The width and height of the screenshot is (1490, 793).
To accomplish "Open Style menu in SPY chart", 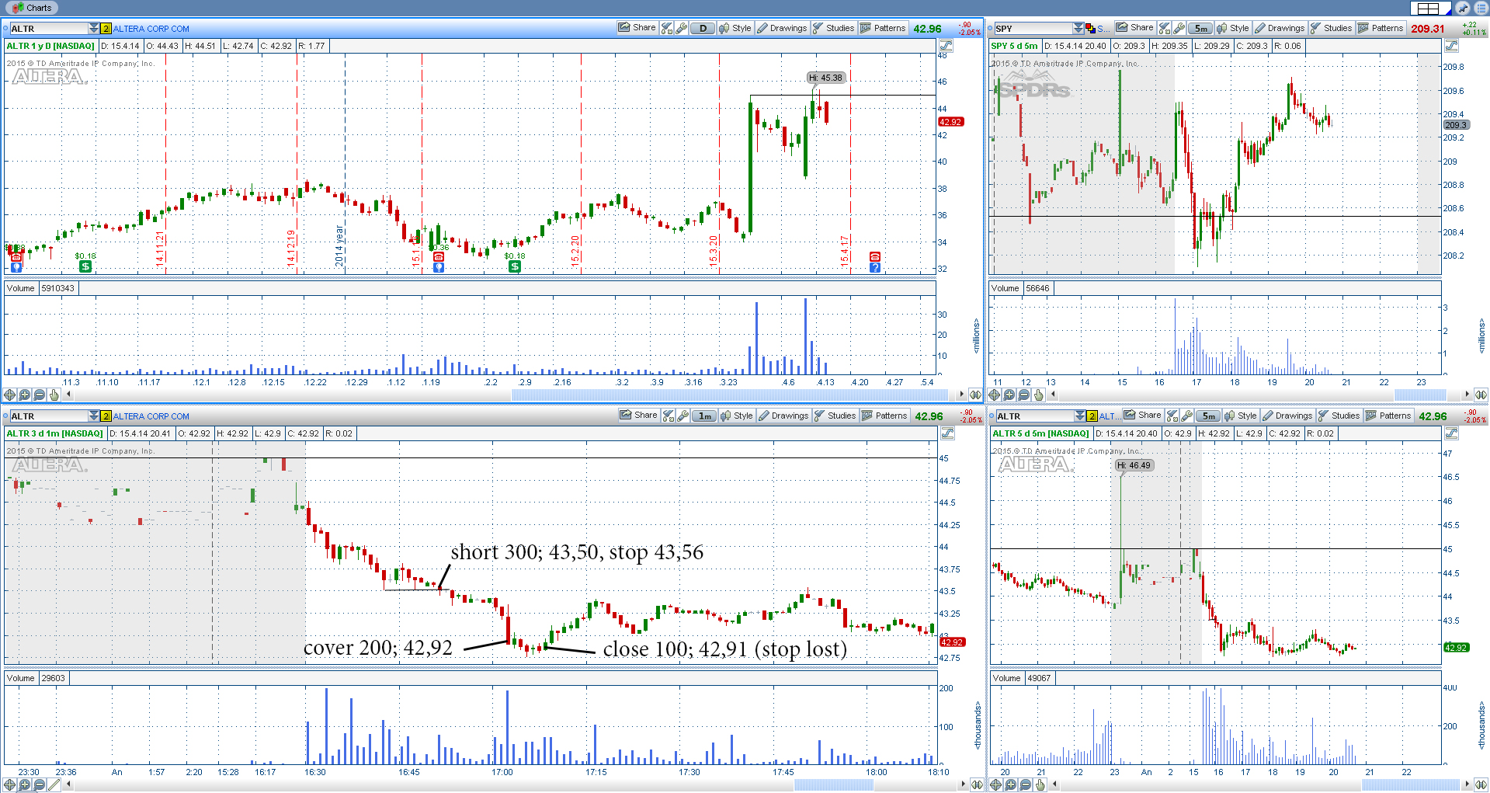I will [x=1233, y=28].
